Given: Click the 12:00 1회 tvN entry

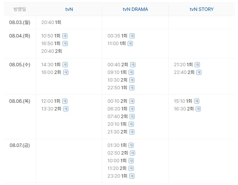Looking at the screenshot, I should point(51,101).
